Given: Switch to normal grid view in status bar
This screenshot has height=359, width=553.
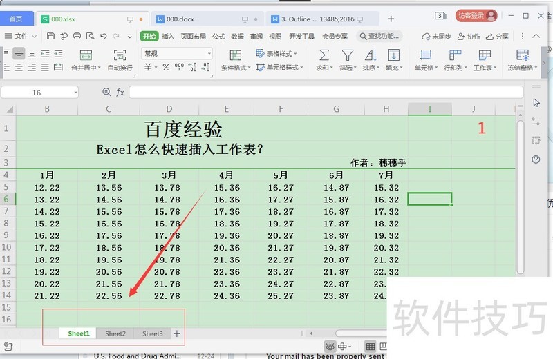Looking at the screenshot, I should click(371, 346).
